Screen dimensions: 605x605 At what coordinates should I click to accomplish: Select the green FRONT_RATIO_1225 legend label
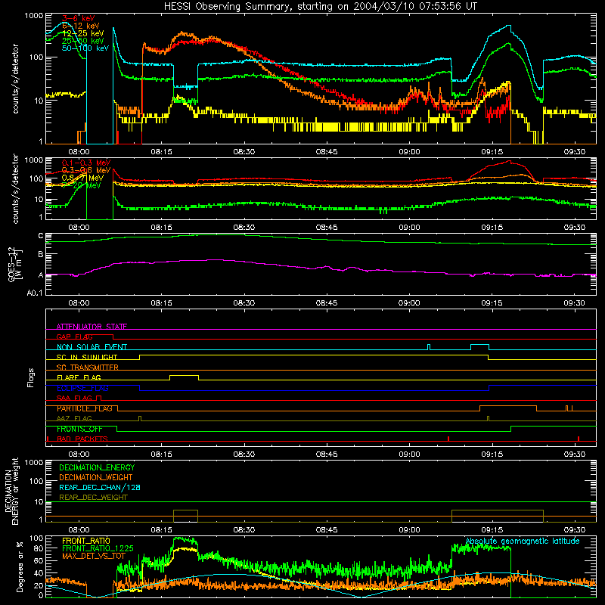pyautogui.click(x=98, y=548)
